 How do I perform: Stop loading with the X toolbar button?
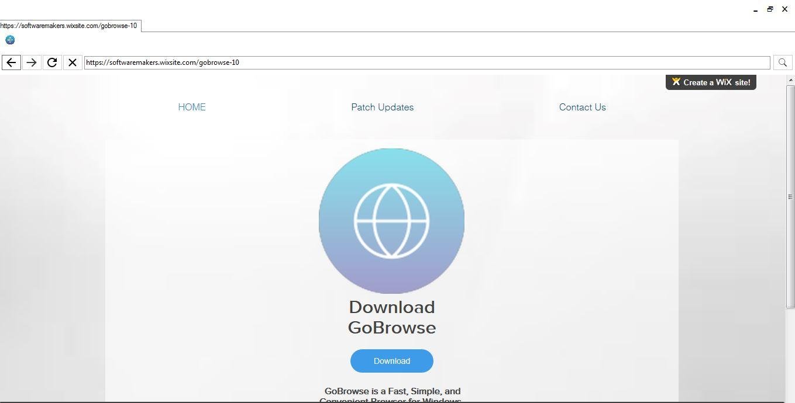(x=73, y=62)
